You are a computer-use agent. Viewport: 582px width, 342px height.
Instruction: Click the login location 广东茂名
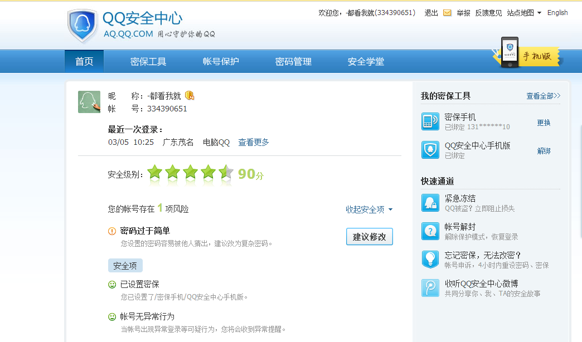tap(178, 142)
